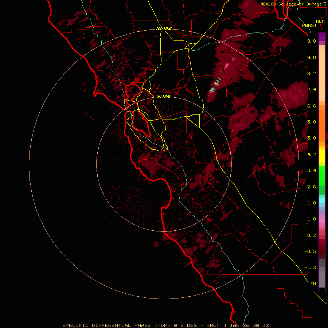Click the green high-KDP echo core
The image size is (328, 328).
(212, 90)
